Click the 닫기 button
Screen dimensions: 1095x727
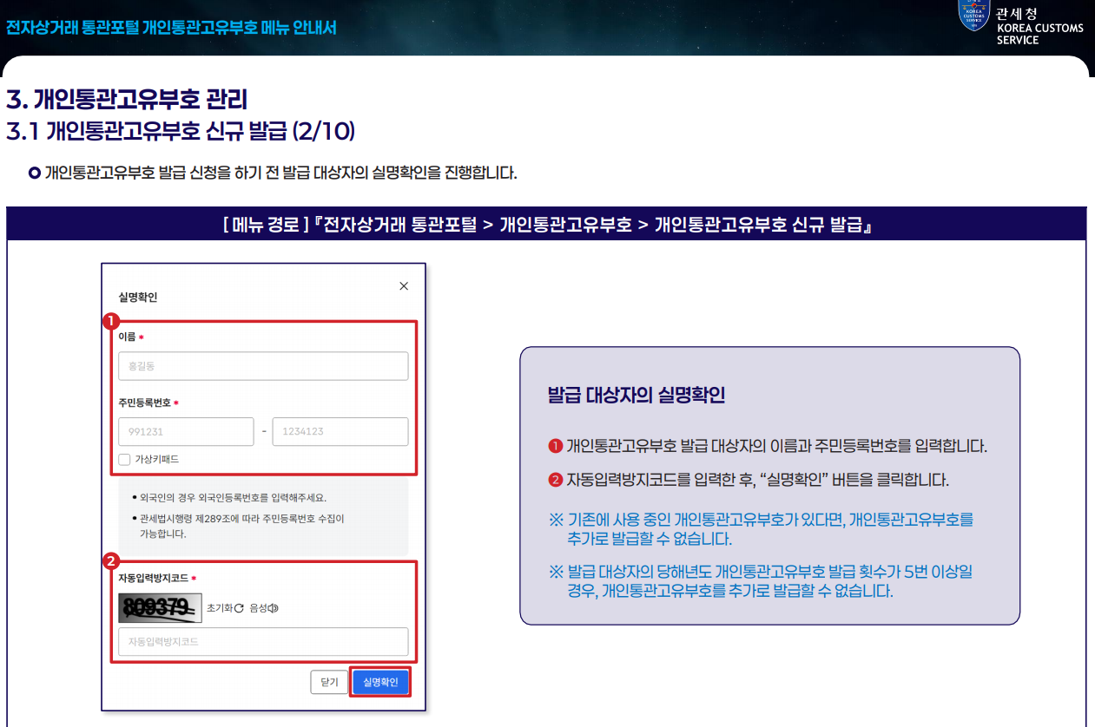point(329,682)
